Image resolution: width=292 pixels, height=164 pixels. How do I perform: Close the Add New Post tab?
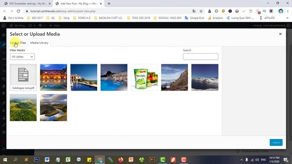point(101,4)
